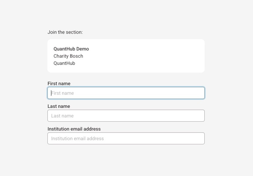Viewport: 253px width, 176px height.
Task: Click the "First name" label
Action: coord(59,84)
